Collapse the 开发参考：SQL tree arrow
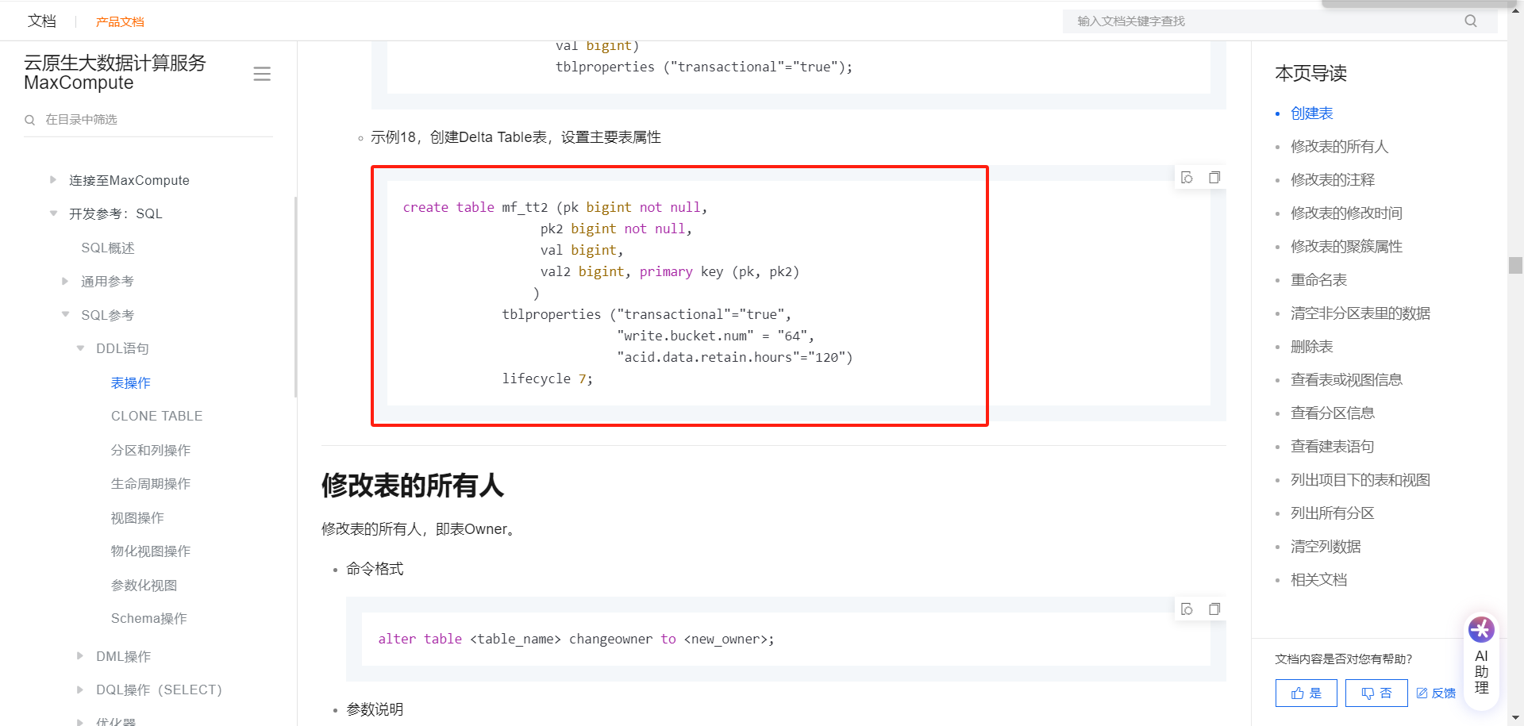1524x726 pixels. [x=53, y=213]
